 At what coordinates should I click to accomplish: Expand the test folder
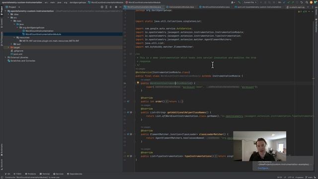click(x=11, y=44)
